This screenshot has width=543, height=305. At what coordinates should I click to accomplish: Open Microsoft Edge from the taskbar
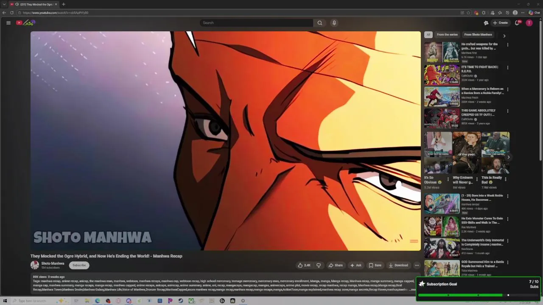pos(98,301)
